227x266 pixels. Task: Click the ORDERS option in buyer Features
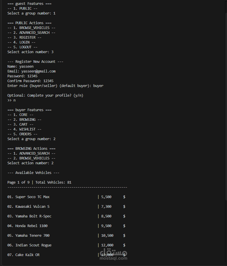pos(22,134)
